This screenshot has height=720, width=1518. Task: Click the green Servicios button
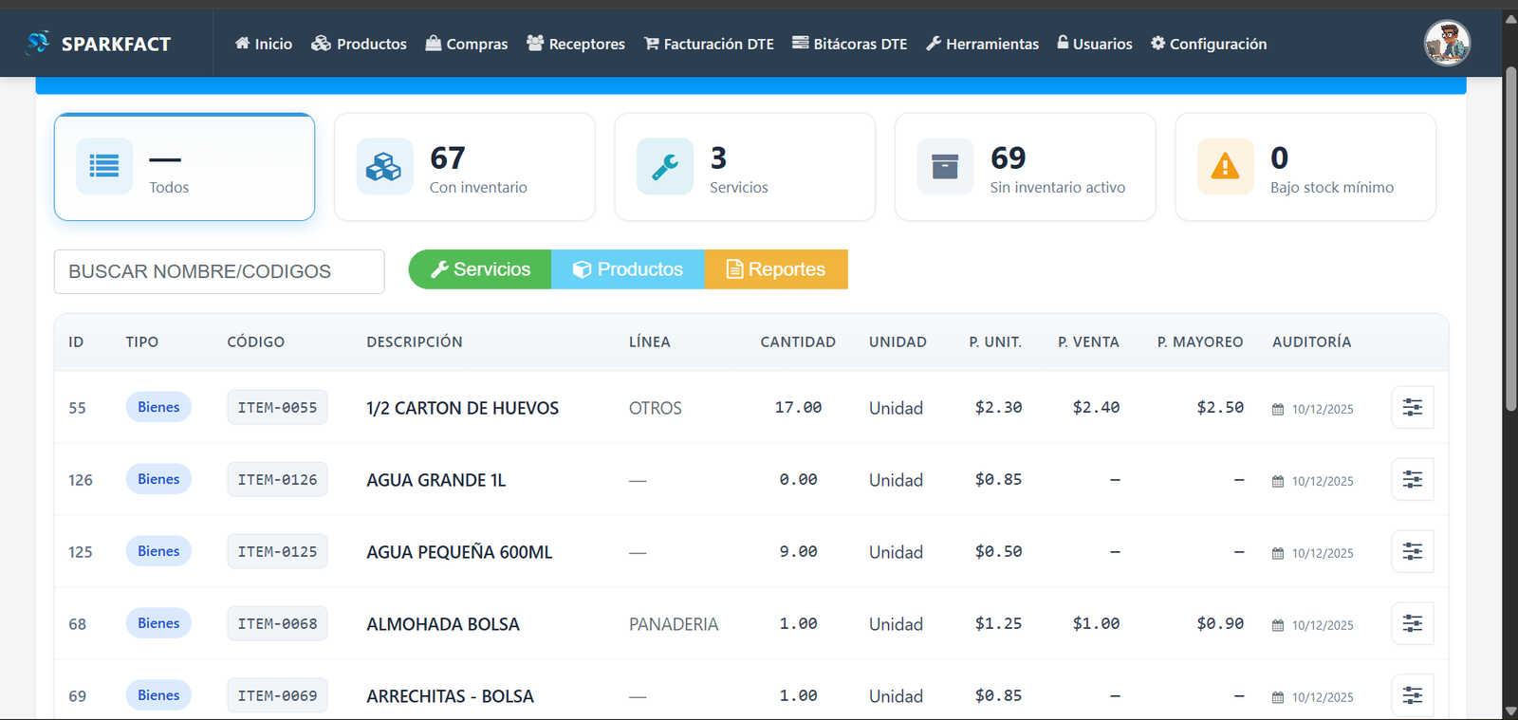(x=480, y=269)
